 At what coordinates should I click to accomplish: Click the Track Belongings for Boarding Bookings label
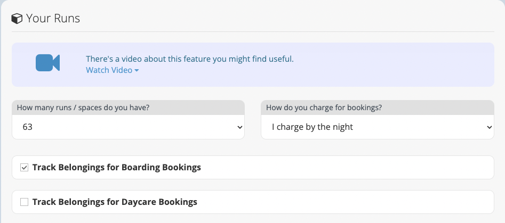click(117, 168)
